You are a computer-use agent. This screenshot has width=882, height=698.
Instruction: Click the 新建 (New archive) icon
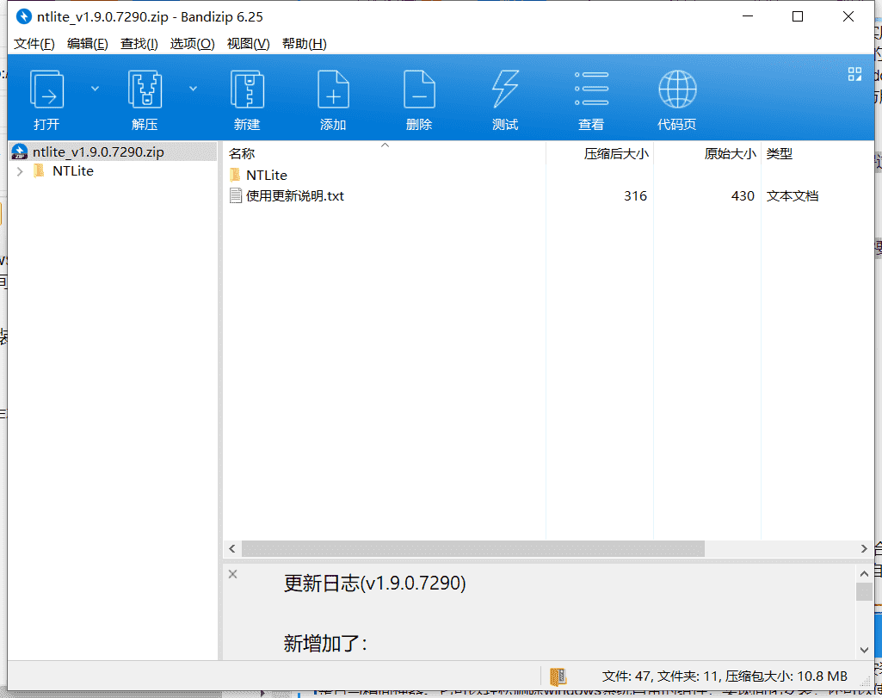tap(247, 90)
